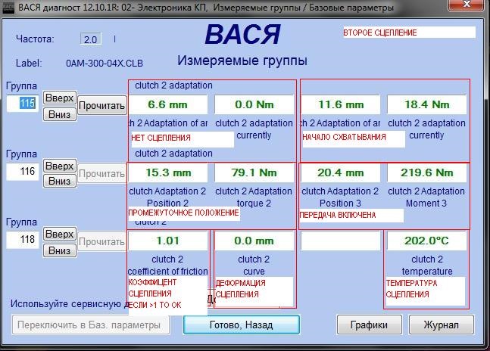Select the 11.6 mm value field
490x351 pixels.
[341, 104]
